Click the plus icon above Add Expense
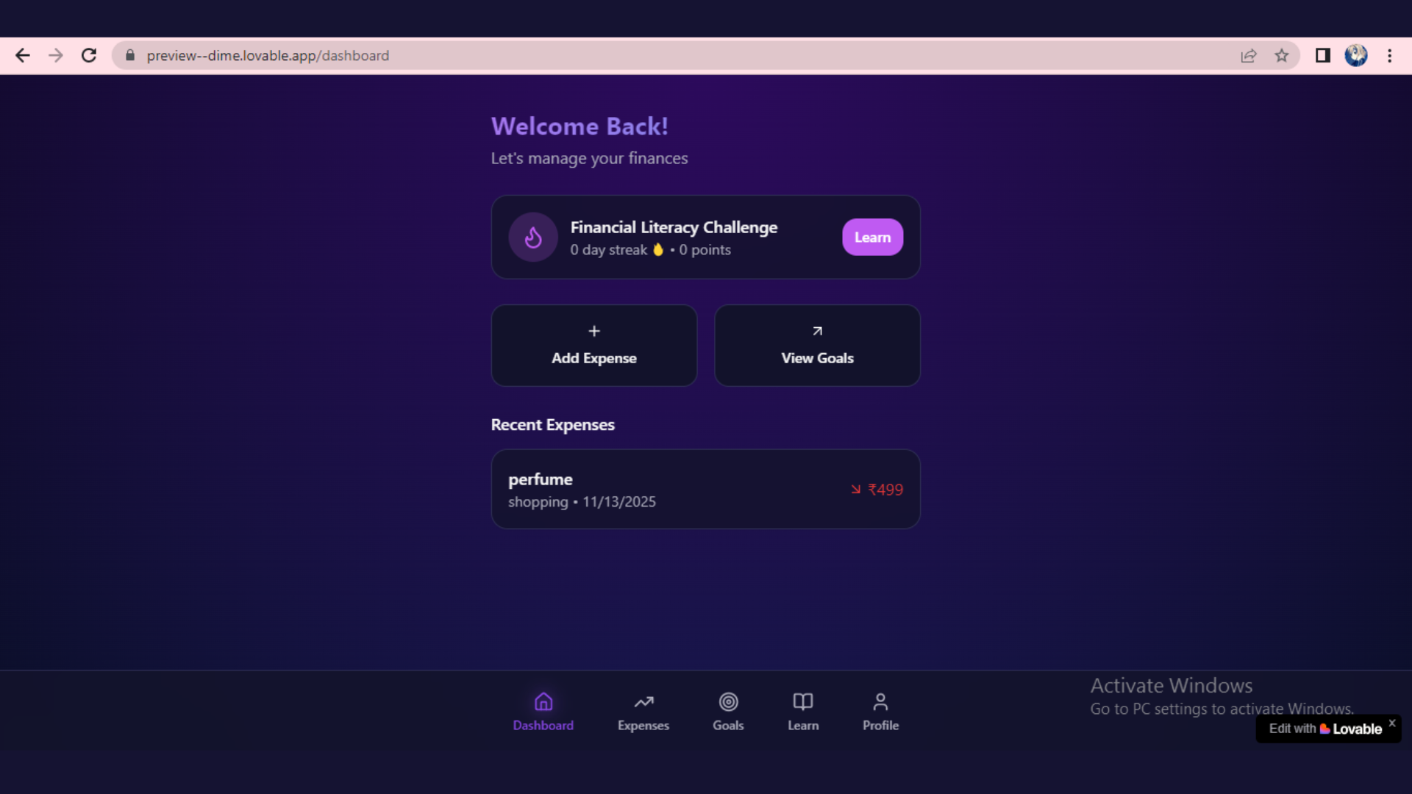 (x=594, y=332)
